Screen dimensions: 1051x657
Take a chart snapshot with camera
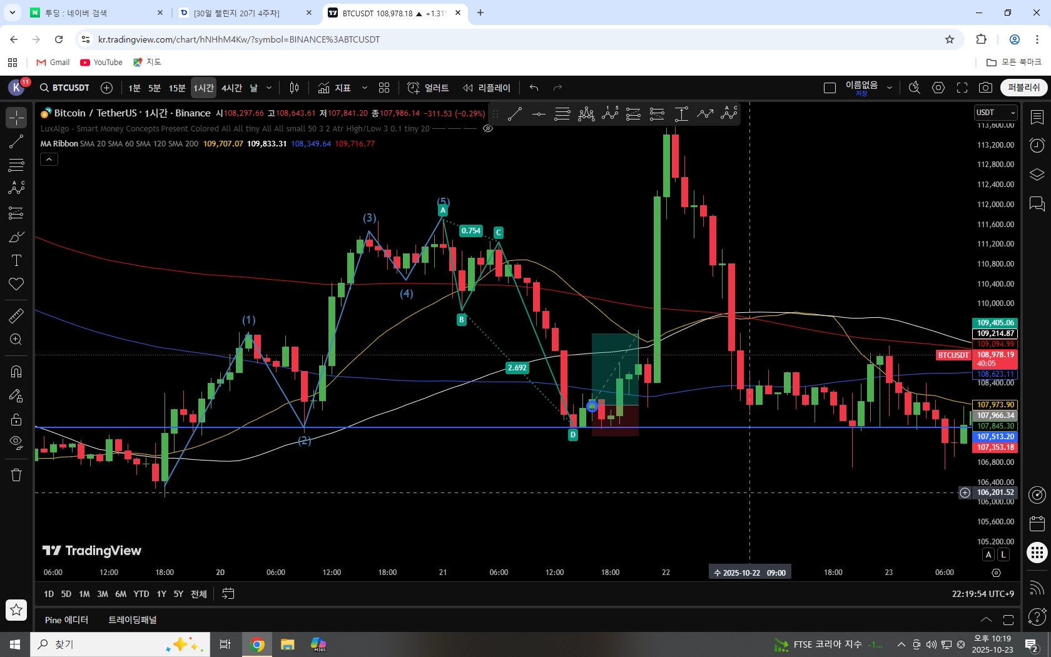(985, 88)
